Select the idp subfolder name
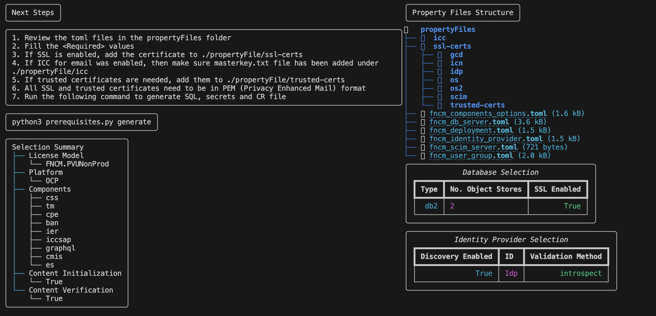656x316 pixels. [456, 71]
